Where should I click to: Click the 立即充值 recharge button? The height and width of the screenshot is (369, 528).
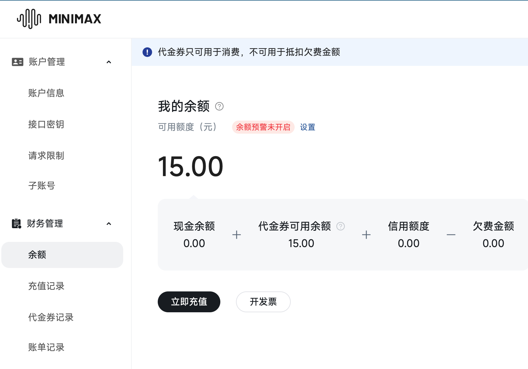[x=189, y=302]
